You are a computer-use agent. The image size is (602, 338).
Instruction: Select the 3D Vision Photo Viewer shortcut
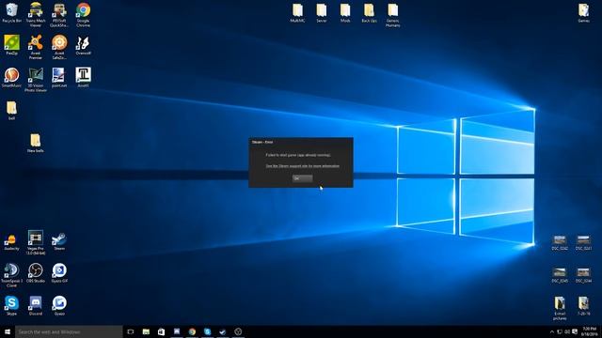(x=36, y=80)
